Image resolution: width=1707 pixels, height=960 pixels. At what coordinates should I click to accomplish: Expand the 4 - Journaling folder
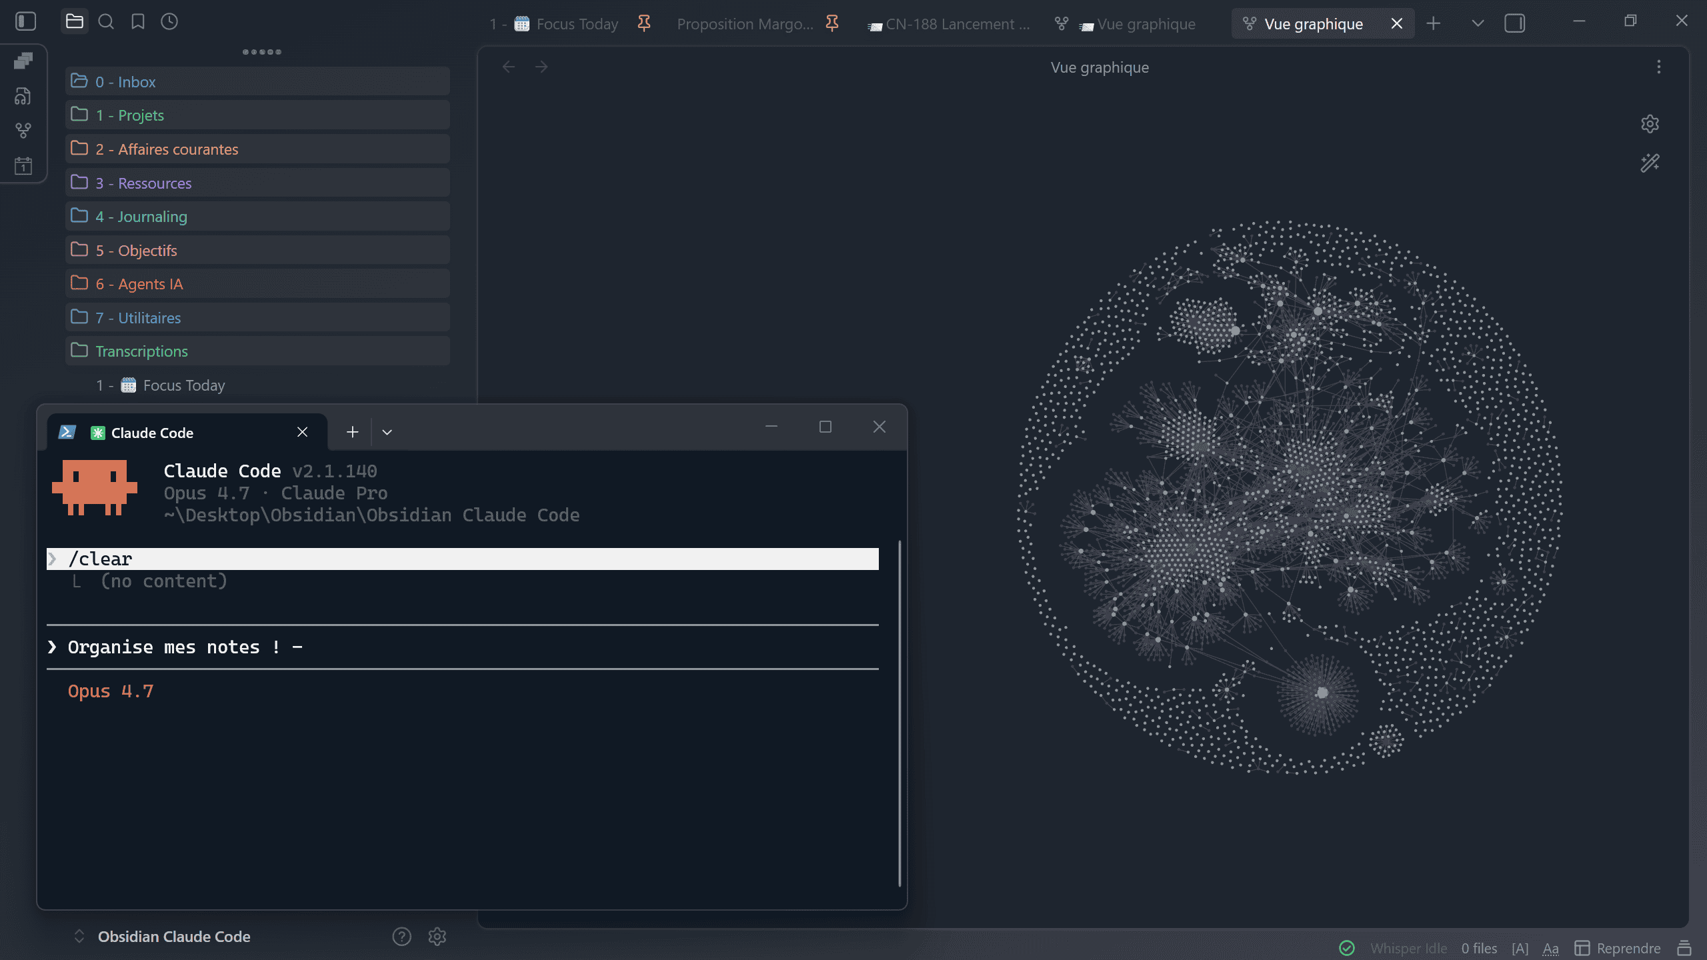point(257,216)
